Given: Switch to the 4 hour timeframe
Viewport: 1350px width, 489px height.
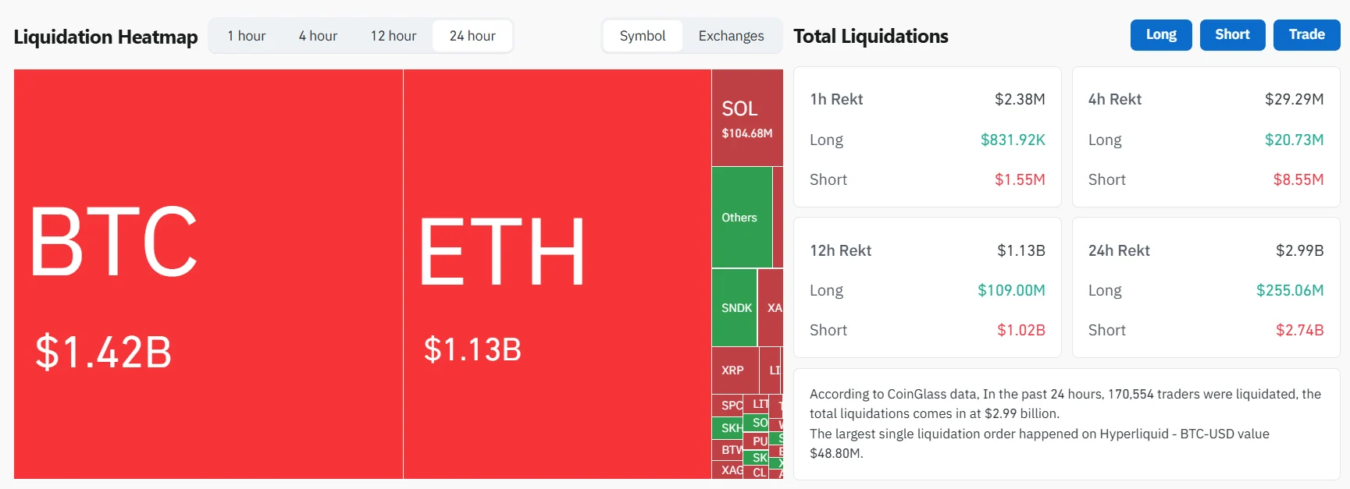Looking at the screenshot, I should point(318,36).
